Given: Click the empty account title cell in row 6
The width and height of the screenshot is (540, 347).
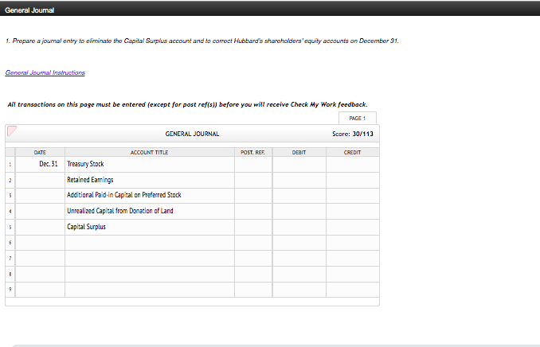Looking at the screenshot, I should coord(150,243).
